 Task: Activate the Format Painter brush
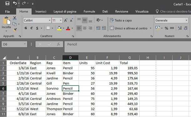pyautogui.click(x=15, y=30)
